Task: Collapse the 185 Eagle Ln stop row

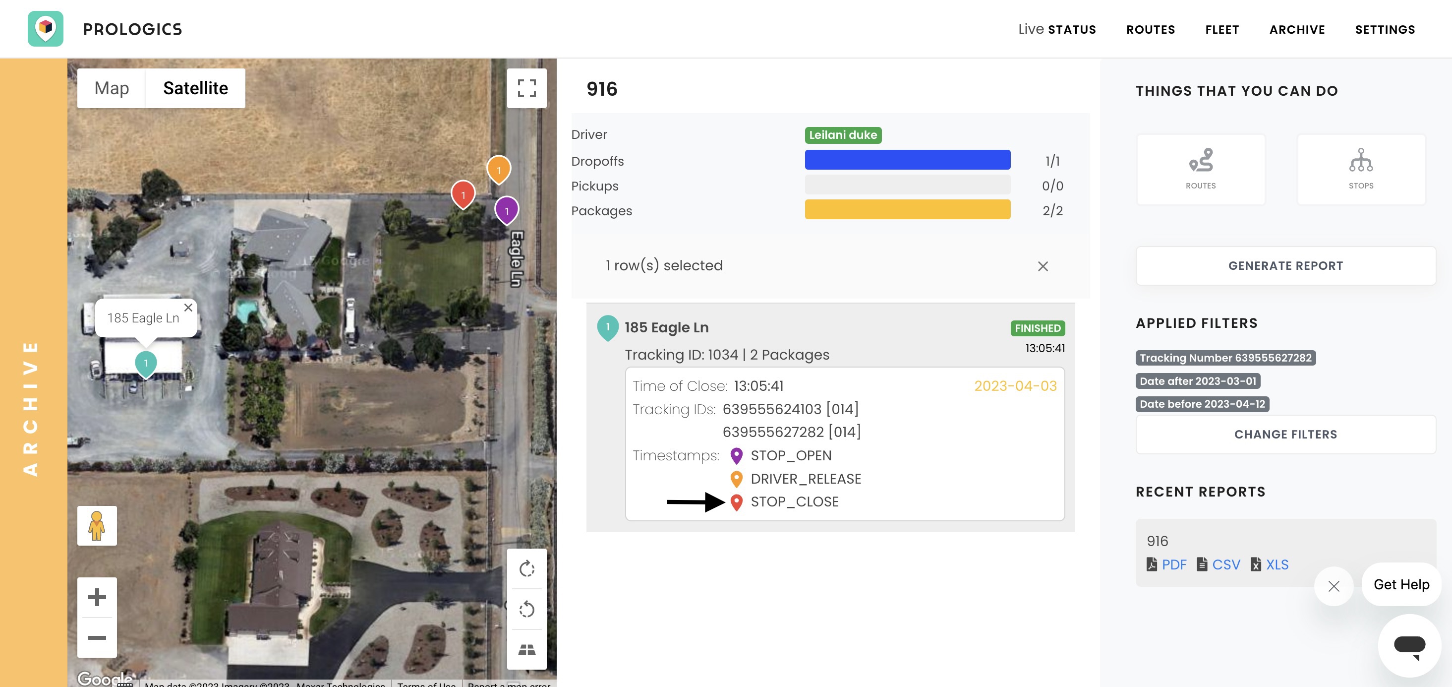Action: (666, 328)
